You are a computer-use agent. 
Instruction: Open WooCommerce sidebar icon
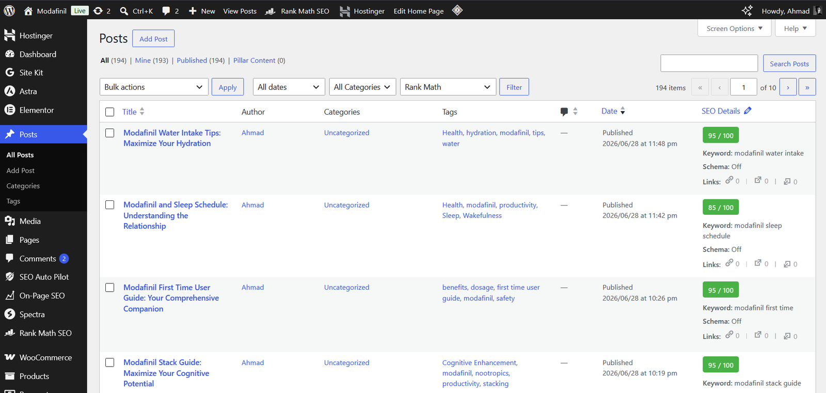click(9, 357)
